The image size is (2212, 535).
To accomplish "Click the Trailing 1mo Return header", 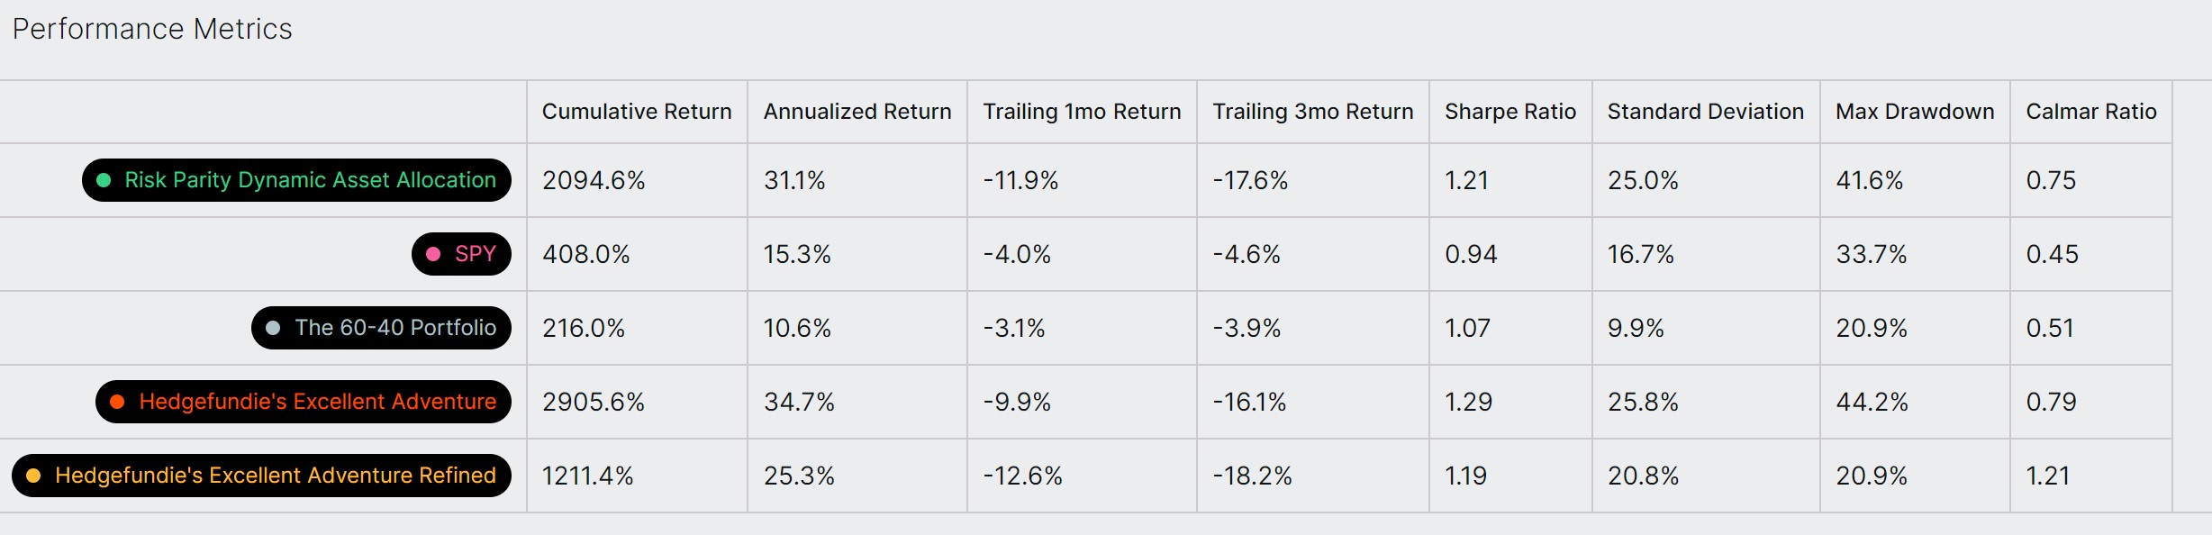I will pos(1082,112).
